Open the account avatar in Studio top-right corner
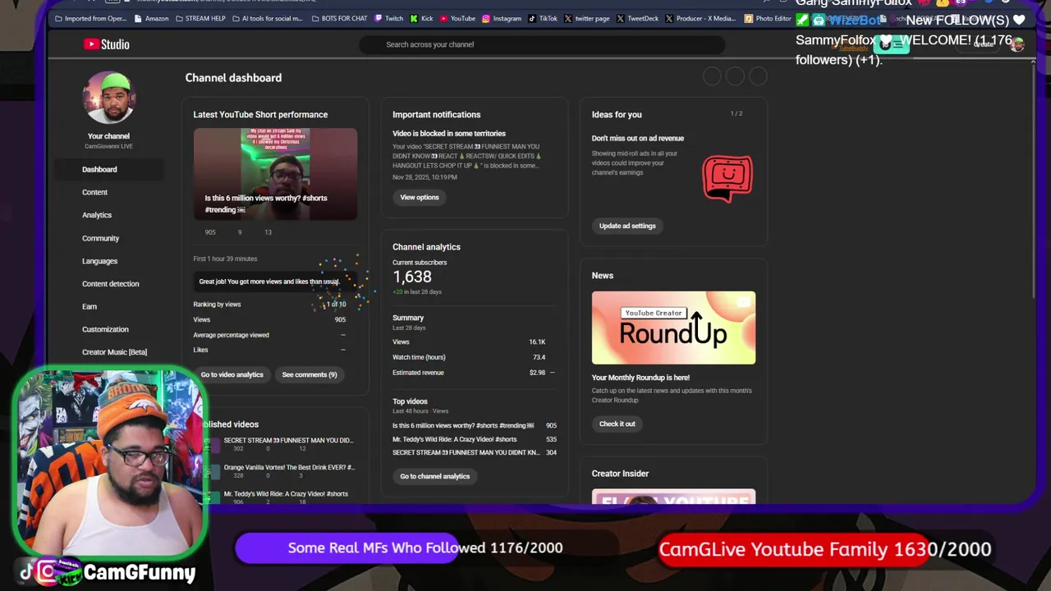Image resolution: width=1051 pixels, height=591 pixels. (x=1017, y=44)
